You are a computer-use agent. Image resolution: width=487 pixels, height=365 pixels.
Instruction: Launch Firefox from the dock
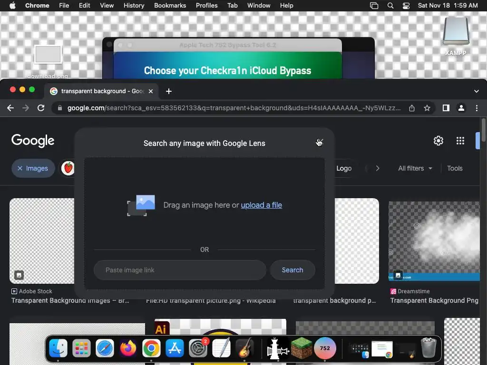128,348
